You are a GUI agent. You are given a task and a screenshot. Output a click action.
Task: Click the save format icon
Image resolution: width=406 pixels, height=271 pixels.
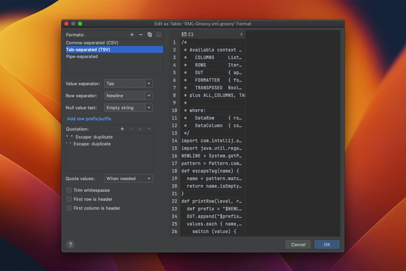pyautogui.click(x=158, y=35)
